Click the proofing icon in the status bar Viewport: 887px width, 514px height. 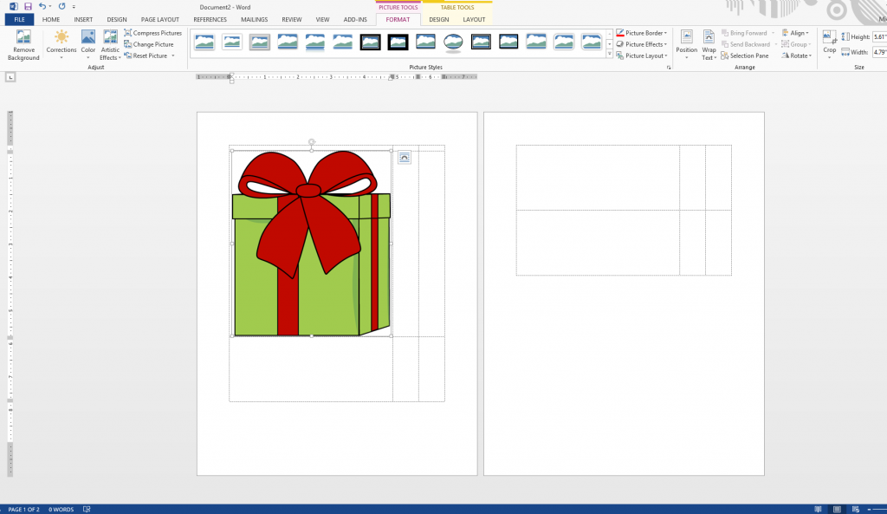coord(87,510)
